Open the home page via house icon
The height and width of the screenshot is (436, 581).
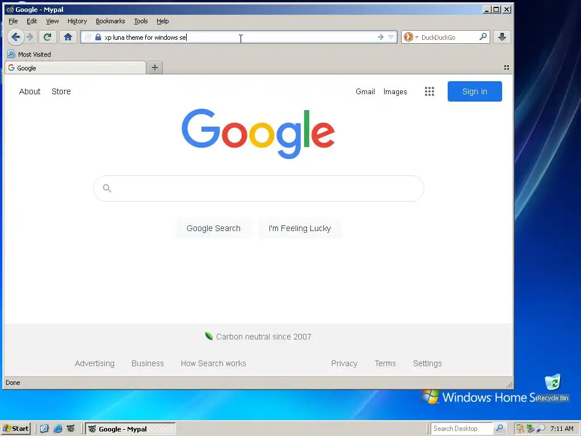click(x=68, y=37)
